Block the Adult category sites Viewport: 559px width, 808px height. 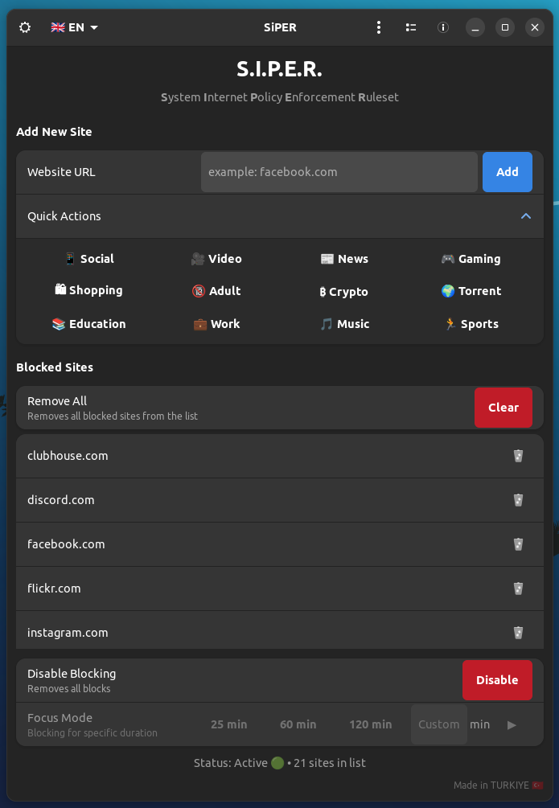pos(216,291)
